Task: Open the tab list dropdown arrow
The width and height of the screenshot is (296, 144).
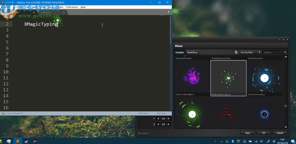Action: 169,12
